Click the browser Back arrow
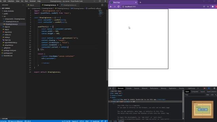 111,6
